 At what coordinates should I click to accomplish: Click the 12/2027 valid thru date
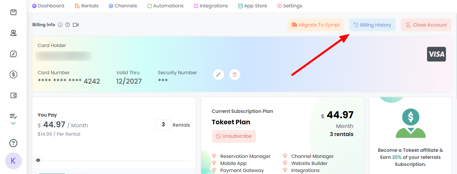pyautogui.click(x=129, y=81)
